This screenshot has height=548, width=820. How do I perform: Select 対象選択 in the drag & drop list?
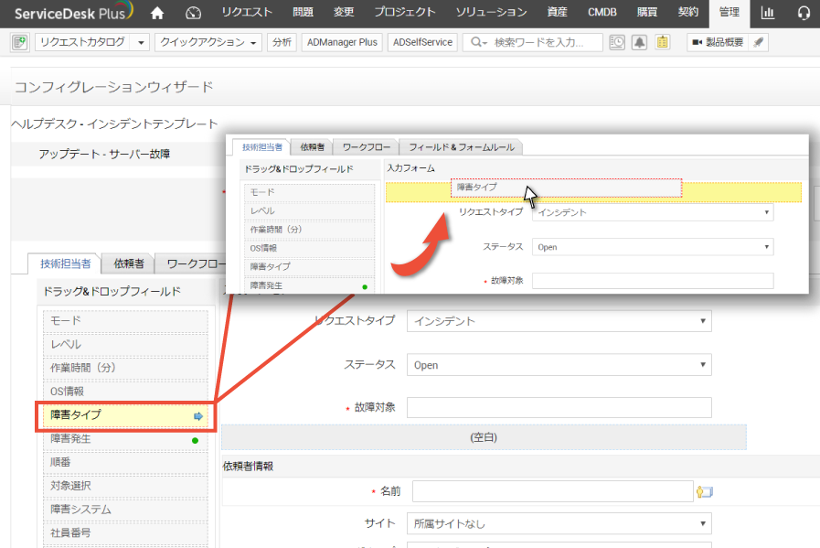pos(125,486)
